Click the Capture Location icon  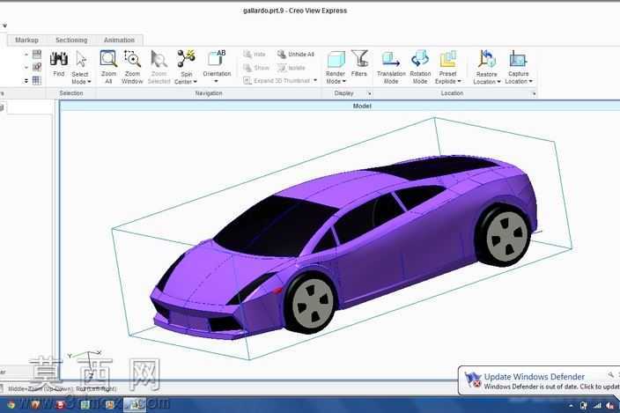tap(518, 58)
